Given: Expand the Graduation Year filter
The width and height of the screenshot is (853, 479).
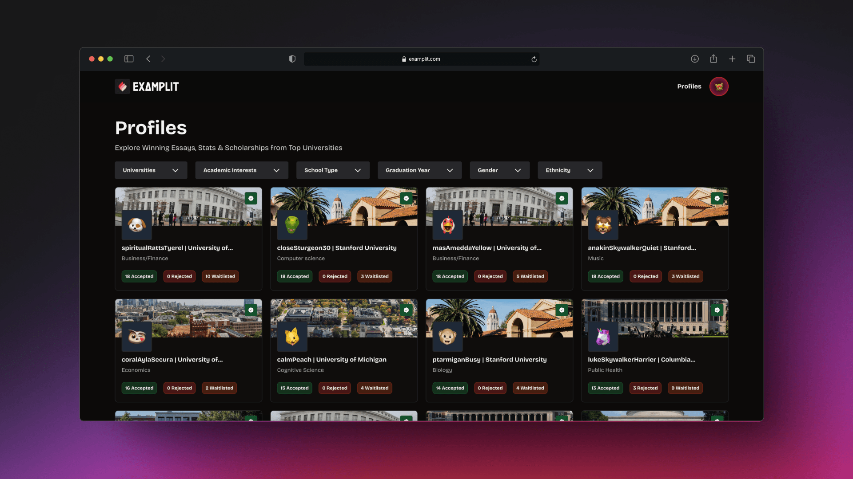Looking at the screenshot, I should (x=419, y=170).
